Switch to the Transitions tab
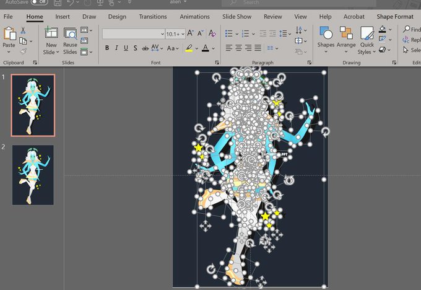The height and width of the screenshot is (290, 421). click(153, 17)
